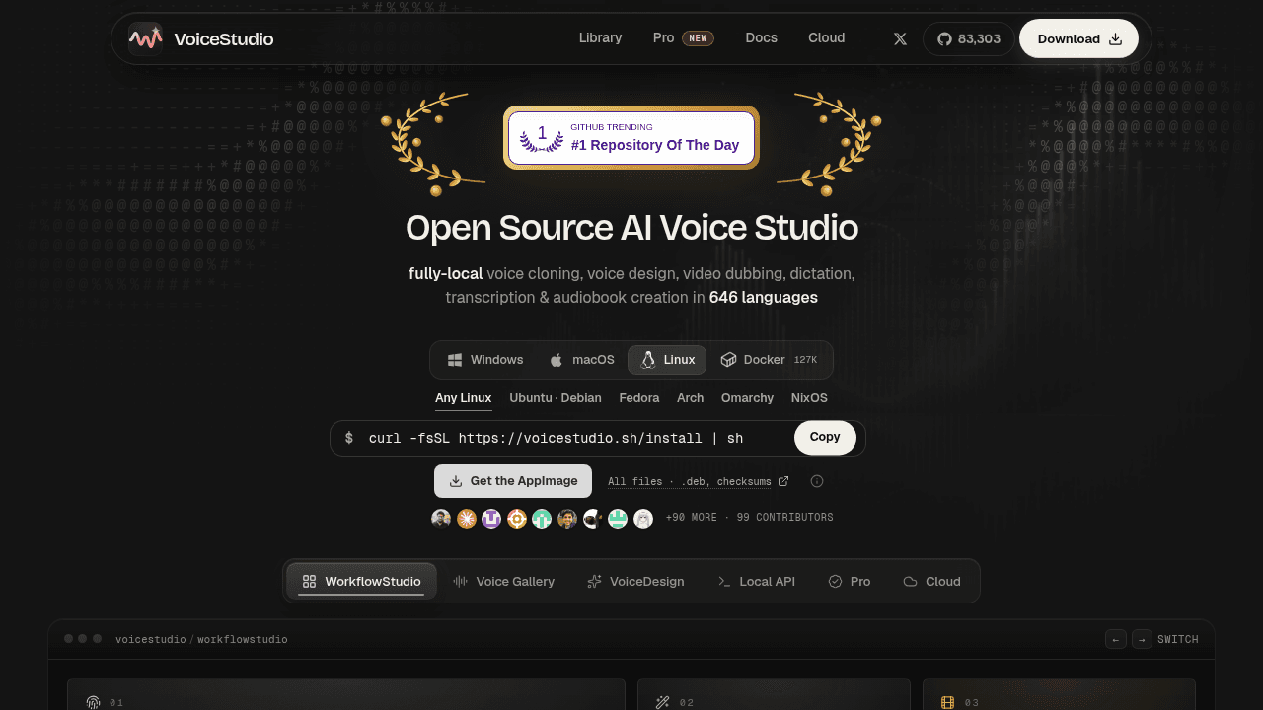The image size is (1263, 710).
Task: Choose the NixOS distro option
Action: click(x=809, y=398)
